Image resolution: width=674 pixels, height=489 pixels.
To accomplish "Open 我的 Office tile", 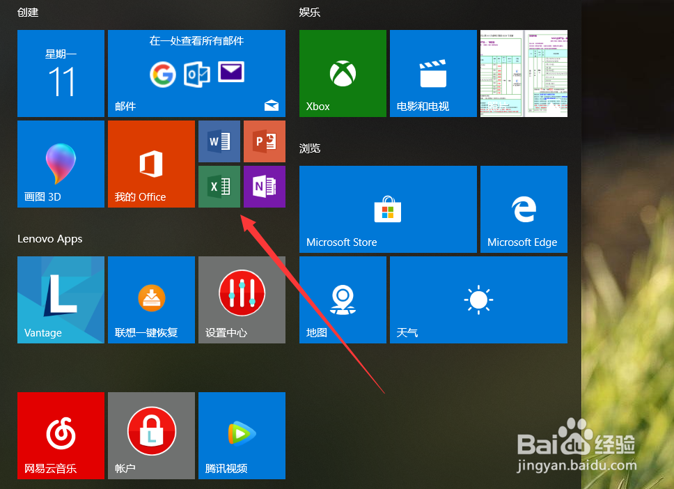I will pyautogui.click(x=151, y=164).
